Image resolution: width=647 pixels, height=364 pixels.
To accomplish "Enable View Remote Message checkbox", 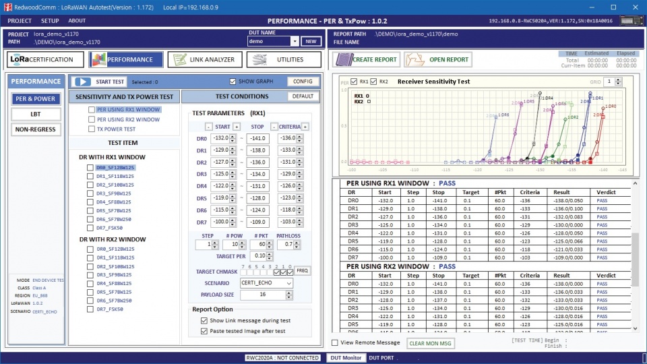I will pos(335,342).
